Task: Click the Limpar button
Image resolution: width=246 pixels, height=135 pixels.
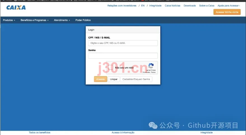Action: pos(114,79)
